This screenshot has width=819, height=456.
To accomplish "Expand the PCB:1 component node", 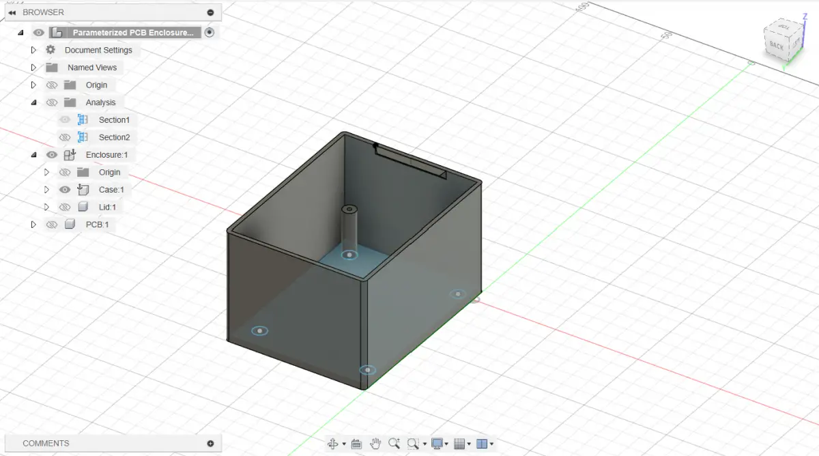I will pyautogui.click(x=33, y=225).
